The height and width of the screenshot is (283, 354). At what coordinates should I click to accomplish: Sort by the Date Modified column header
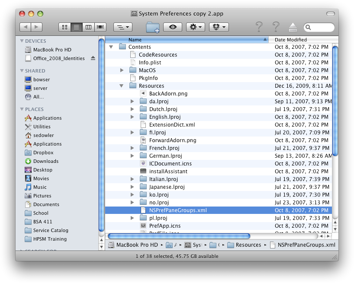303,40
